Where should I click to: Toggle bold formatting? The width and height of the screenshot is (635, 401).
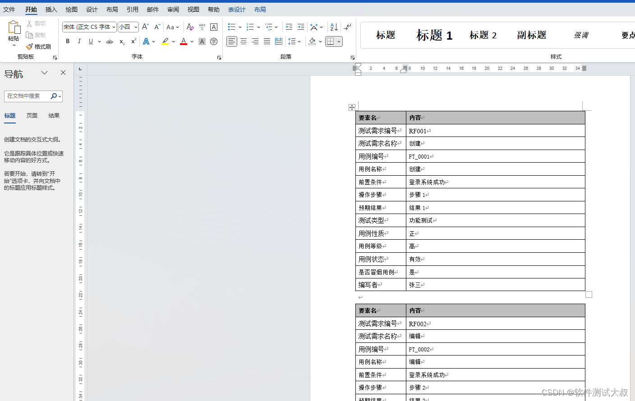[x=68, y=41]
